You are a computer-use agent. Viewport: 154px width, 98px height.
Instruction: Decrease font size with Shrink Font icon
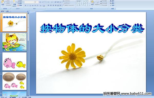42,2
